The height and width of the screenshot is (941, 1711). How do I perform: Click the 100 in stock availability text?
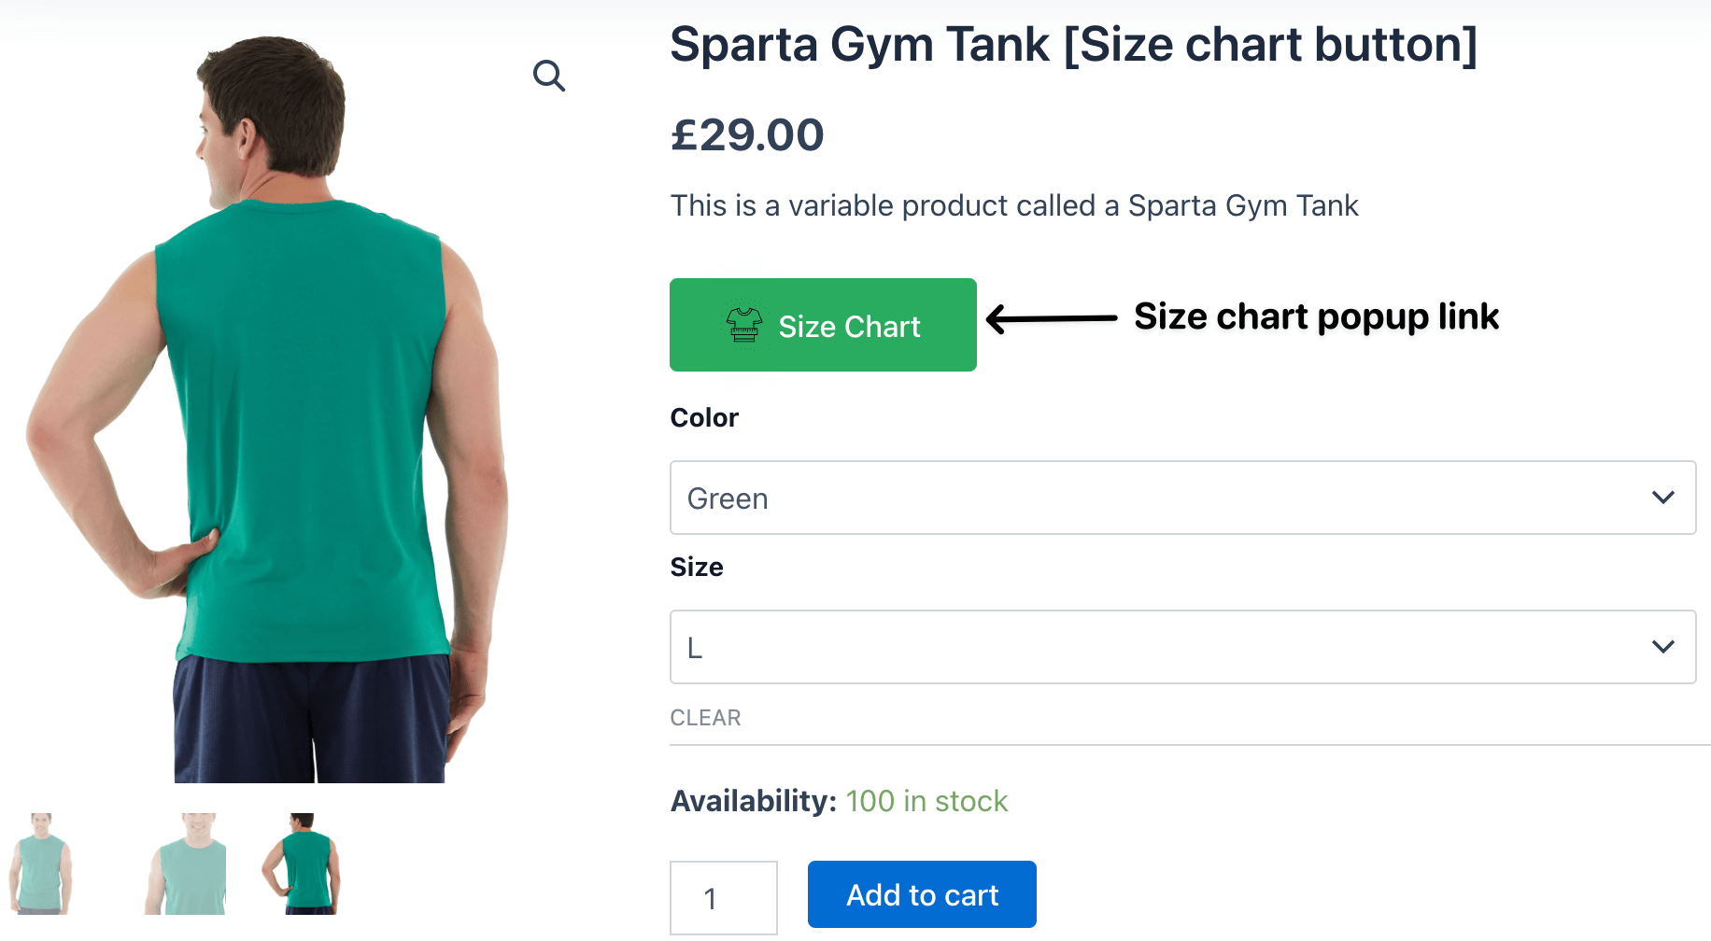[x=926, y=800]
